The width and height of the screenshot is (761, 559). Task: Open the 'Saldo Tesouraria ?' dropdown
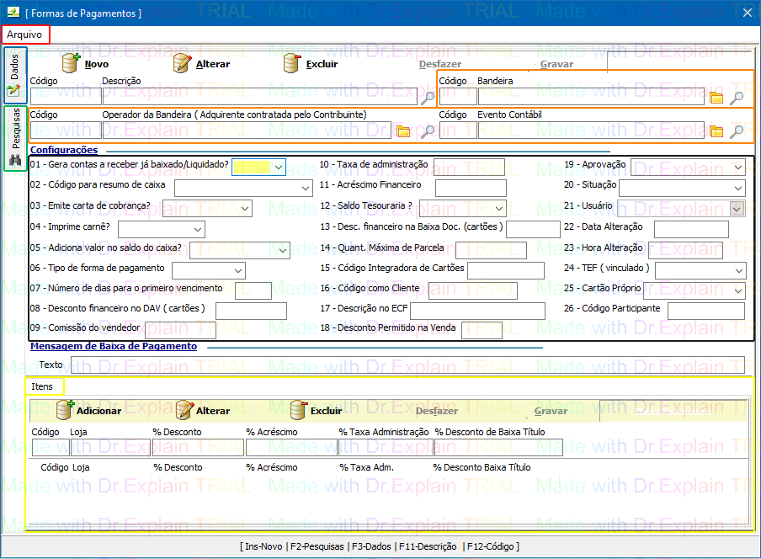click(x=498, y=208)
